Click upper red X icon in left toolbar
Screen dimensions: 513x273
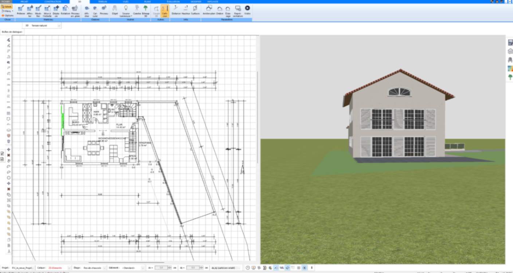click(x=9, y=155)
